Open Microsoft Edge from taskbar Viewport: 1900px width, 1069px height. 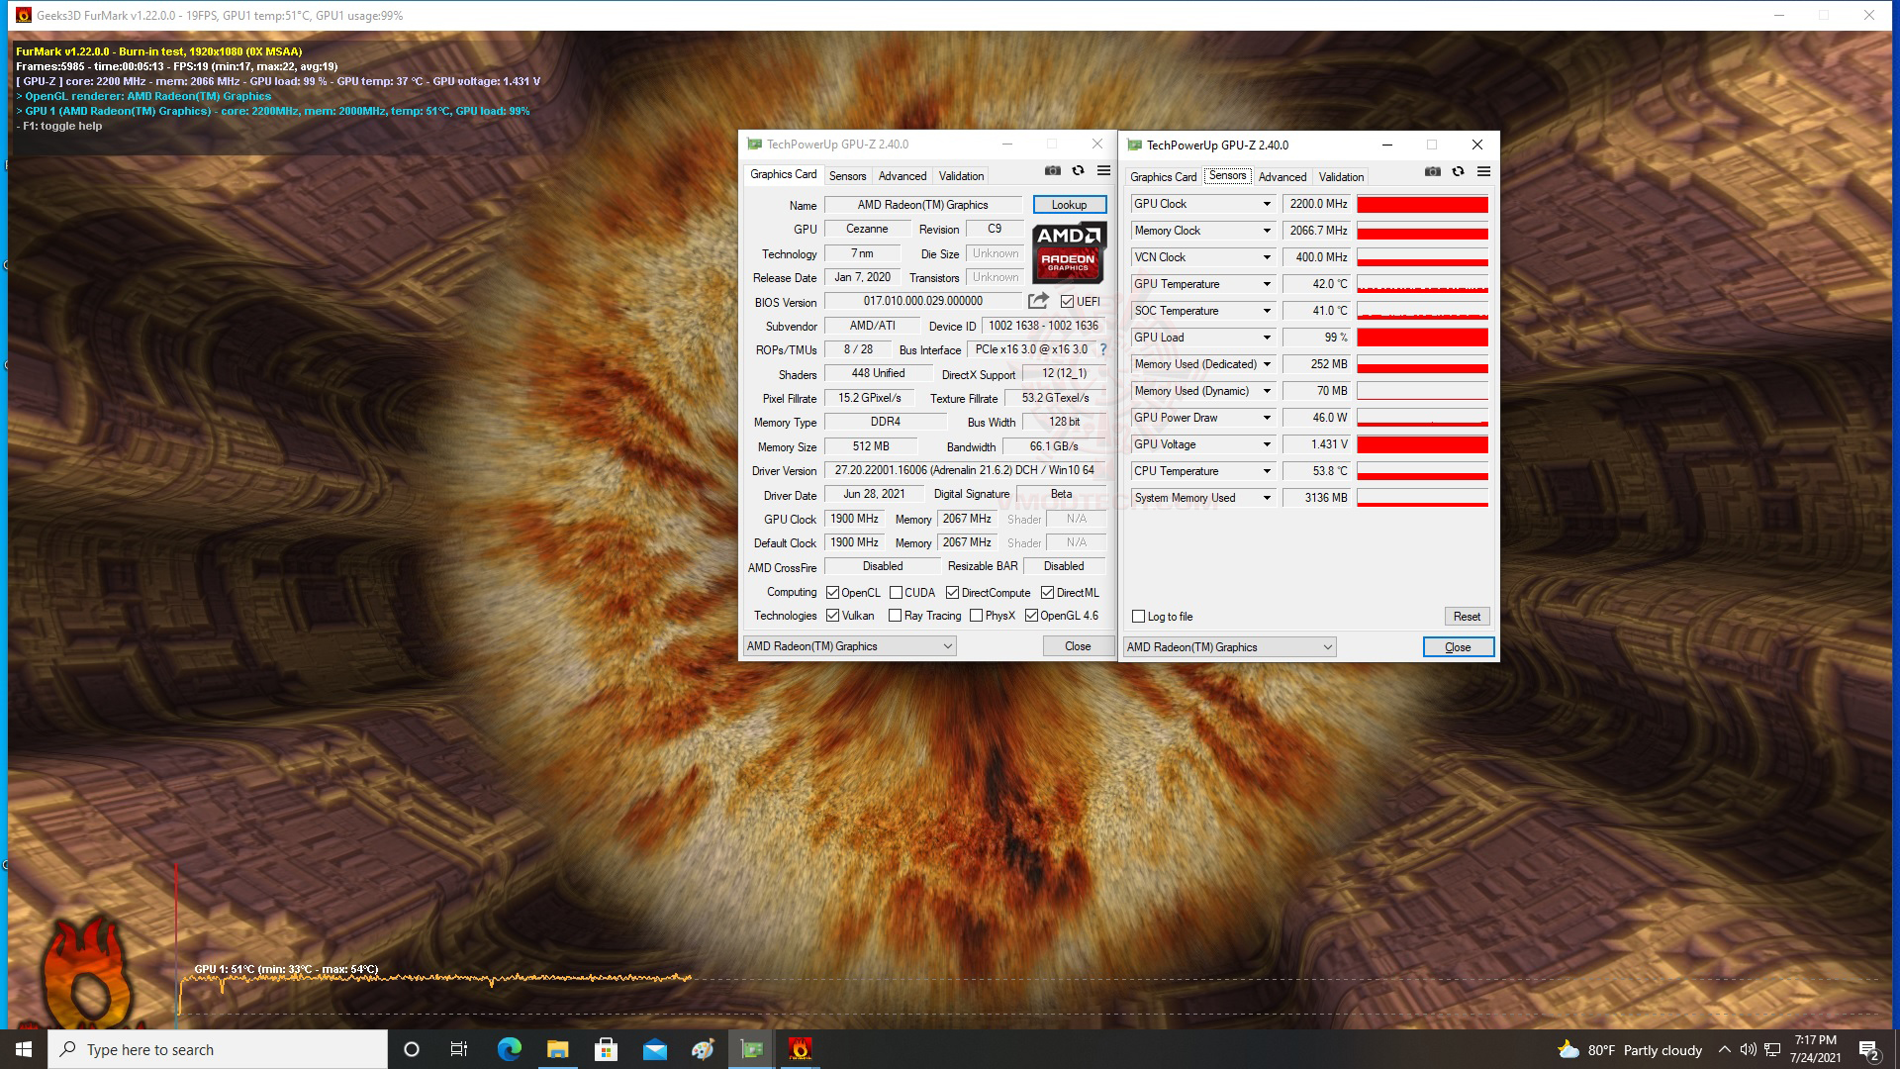point(509,1049)
